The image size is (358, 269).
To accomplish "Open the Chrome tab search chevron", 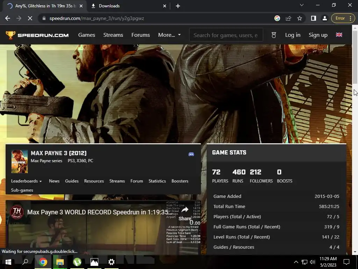I will 302,5.
